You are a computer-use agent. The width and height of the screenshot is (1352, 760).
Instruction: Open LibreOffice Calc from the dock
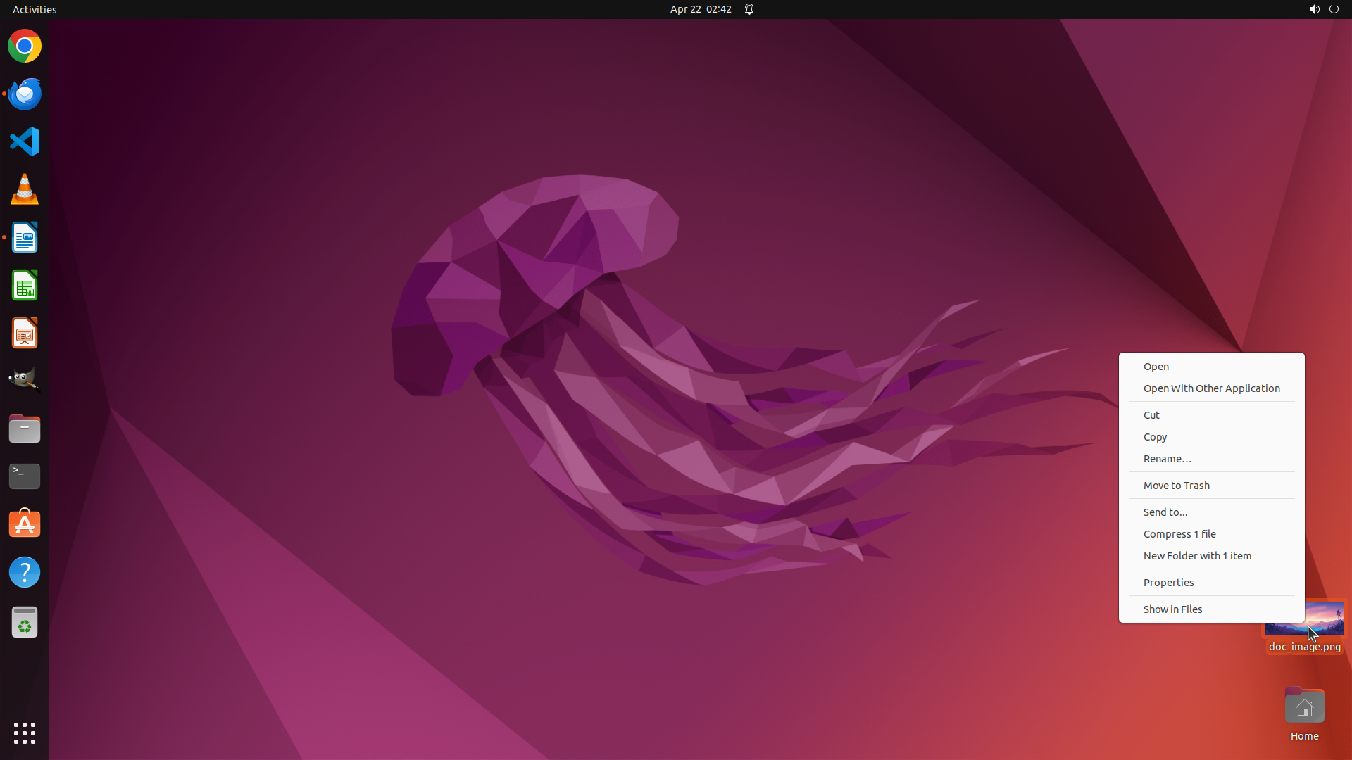coord(25,286)
